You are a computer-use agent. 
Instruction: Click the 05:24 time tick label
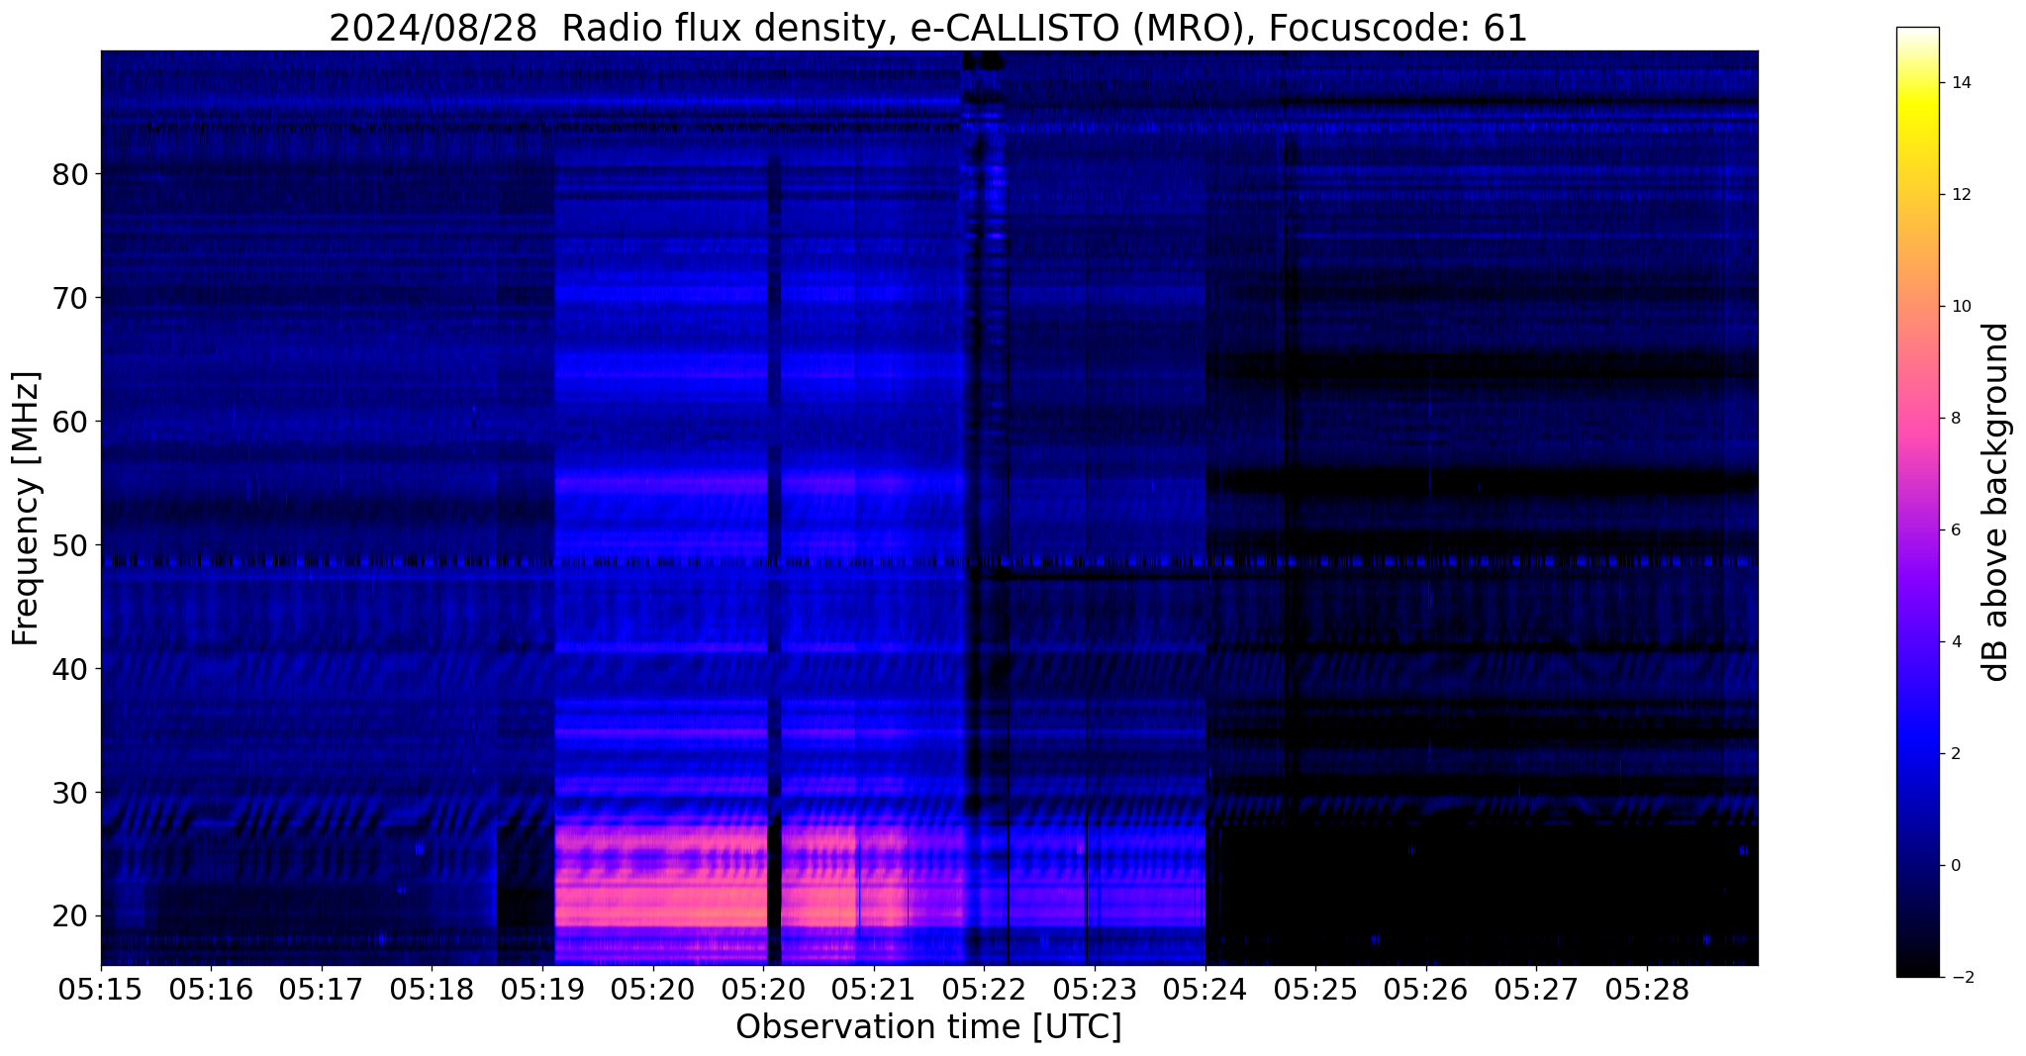tap(1205, 989)
